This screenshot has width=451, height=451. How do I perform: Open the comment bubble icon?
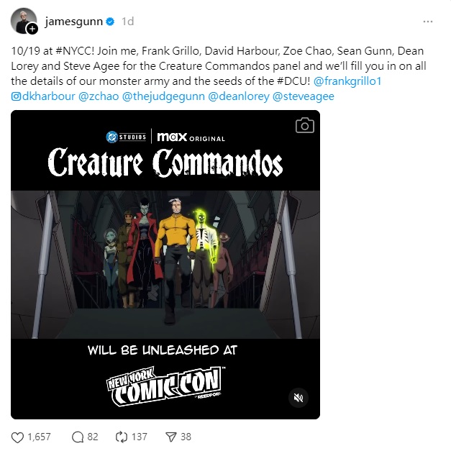pos(78,437)
